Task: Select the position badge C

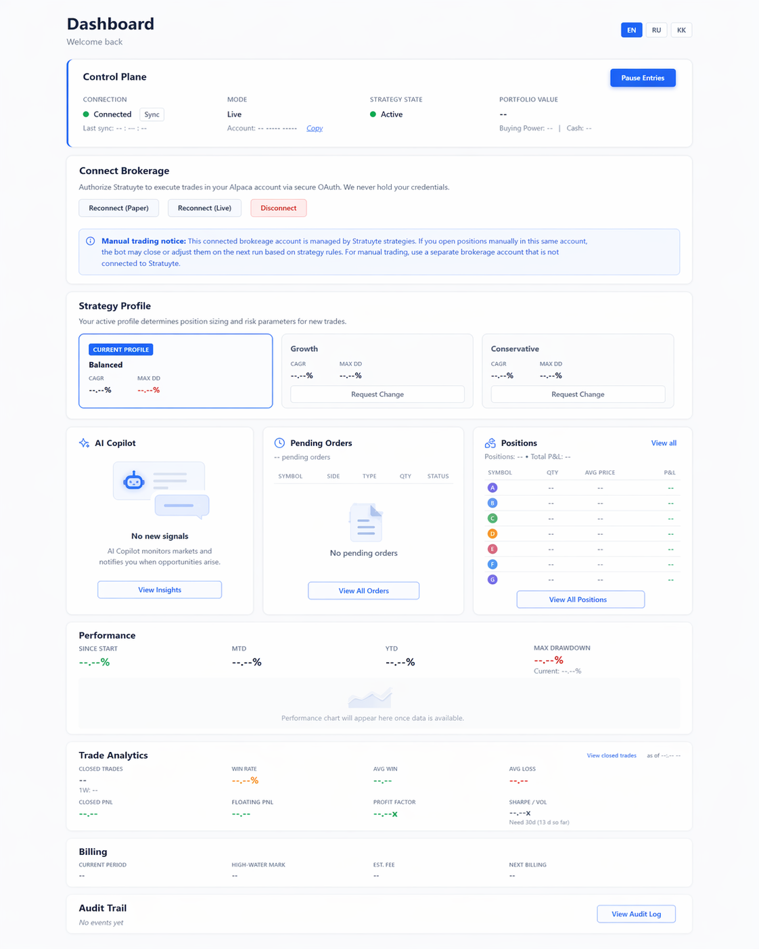Action: click(492, 518)
